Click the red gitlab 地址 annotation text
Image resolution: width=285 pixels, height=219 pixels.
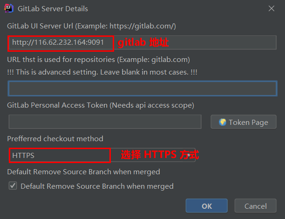(143, 42)
